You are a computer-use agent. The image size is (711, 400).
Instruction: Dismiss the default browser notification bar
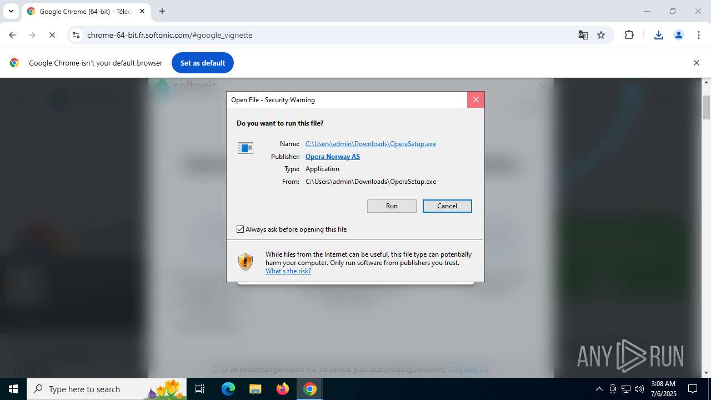coord(696,63)
